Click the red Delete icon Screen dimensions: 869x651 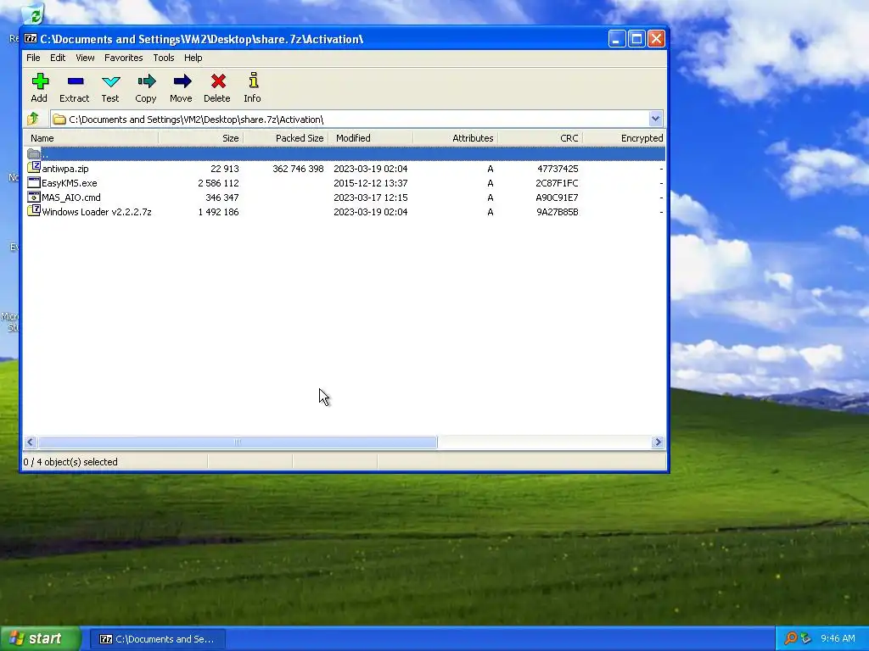point(217,81)
